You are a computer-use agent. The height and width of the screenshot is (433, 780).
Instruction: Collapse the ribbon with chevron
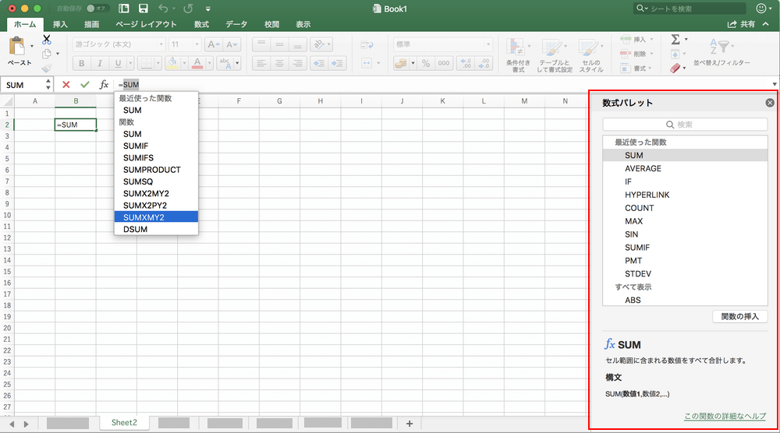[x=766, y=24]
